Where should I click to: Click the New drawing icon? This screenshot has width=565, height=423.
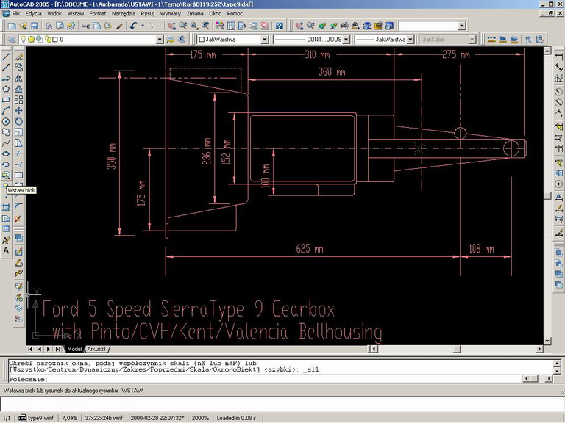point(12,26)
